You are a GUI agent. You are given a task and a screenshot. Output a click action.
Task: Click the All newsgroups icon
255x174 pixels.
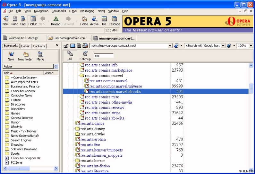coord(70,56)
